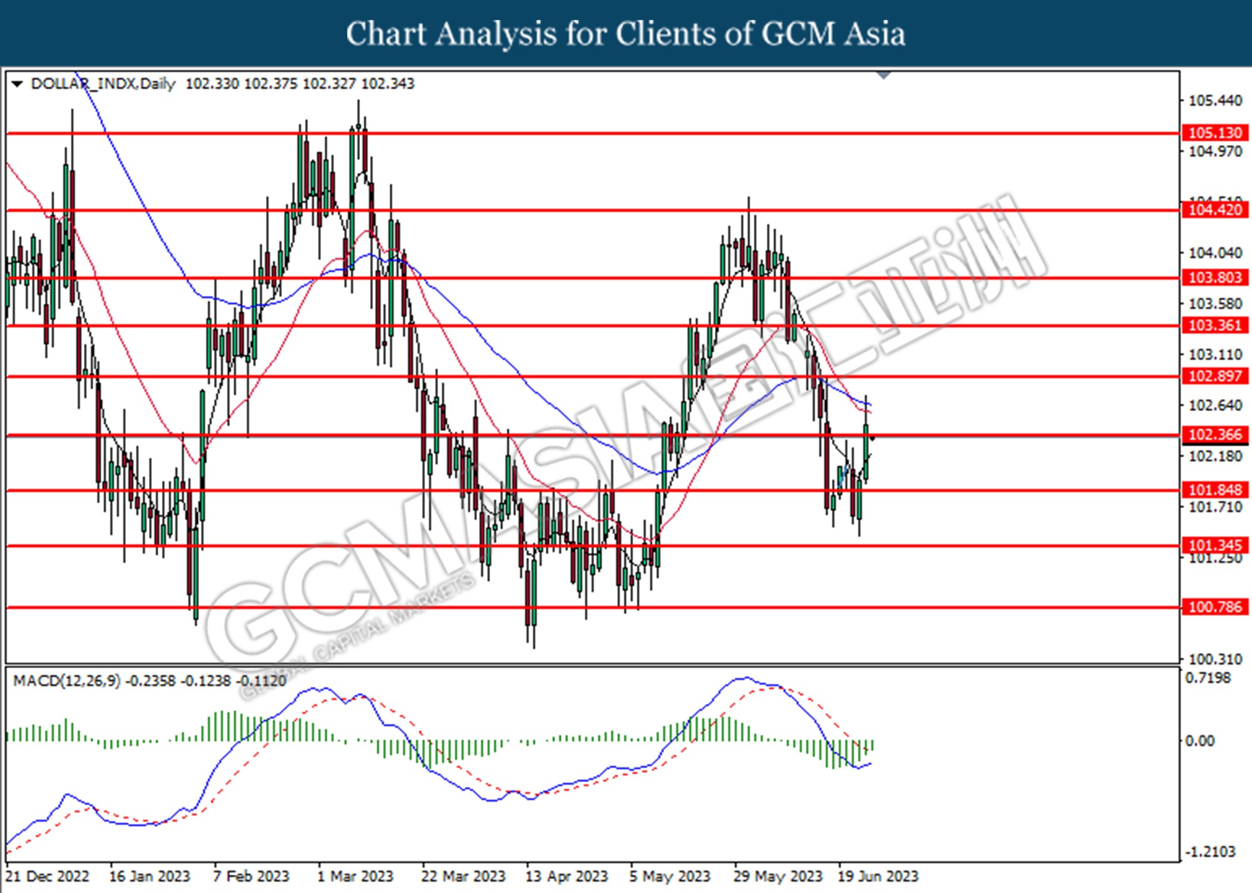The height and width of the screenshot is (893, 1252).
Task: Click the DOLLAR_INDX,Daily symbol label
Action: point(103,84)
